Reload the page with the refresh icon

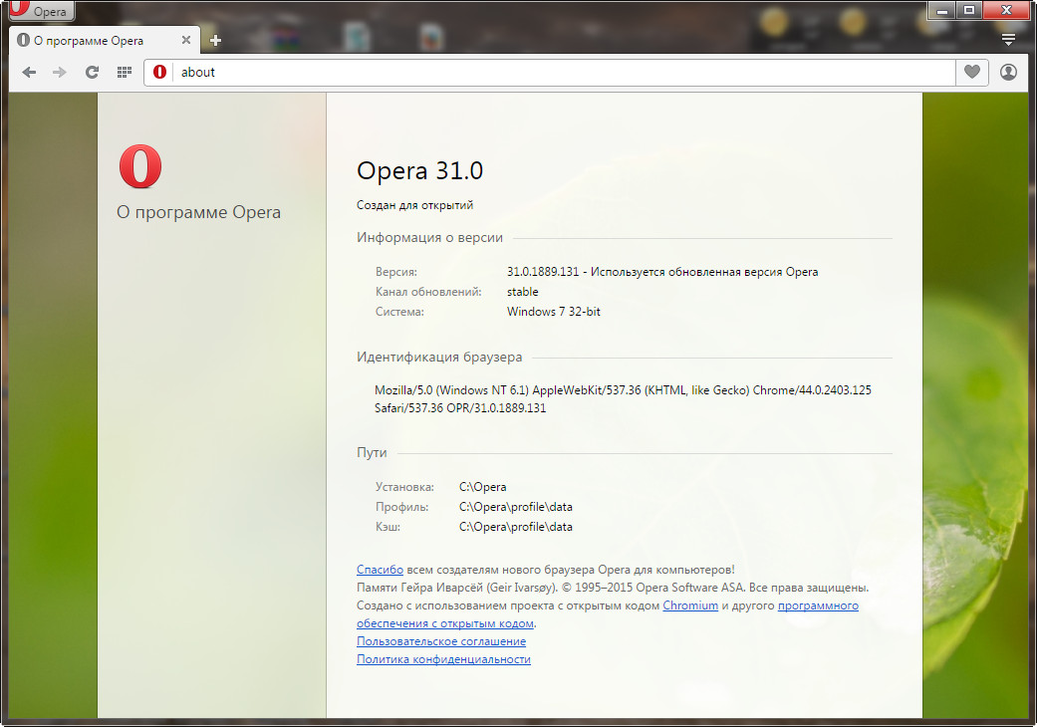92,72
